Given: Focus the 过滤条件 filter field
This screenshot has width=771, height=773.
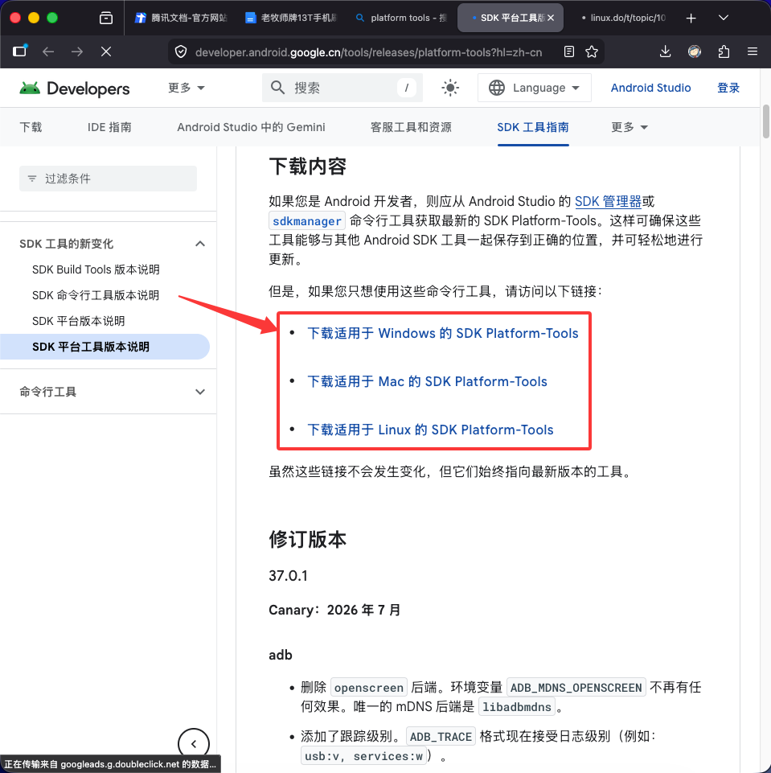Looking at the screenshot, I should coord(108,179).
